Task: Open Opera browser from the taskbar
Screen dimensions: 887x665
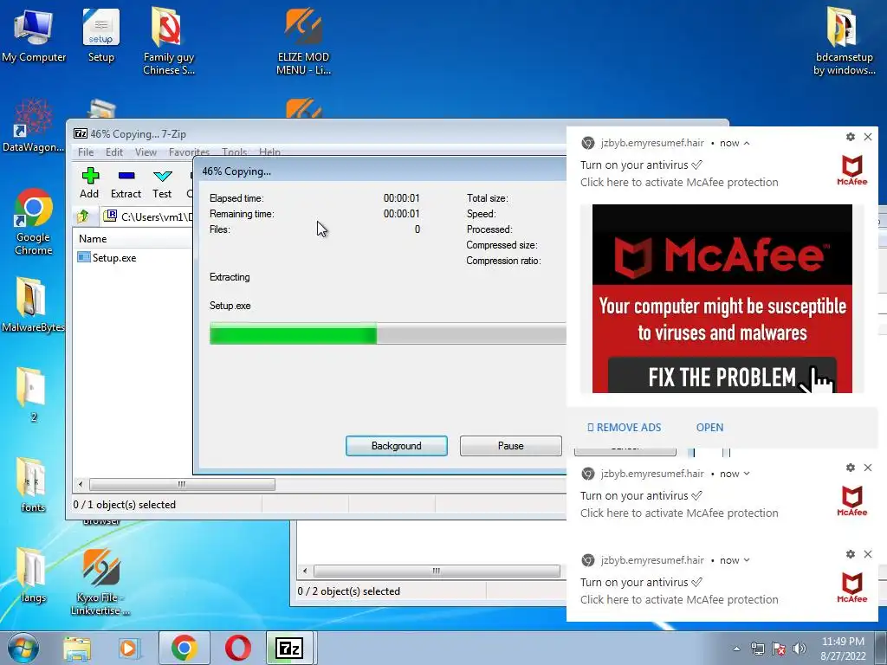Action: pos(238,648)
